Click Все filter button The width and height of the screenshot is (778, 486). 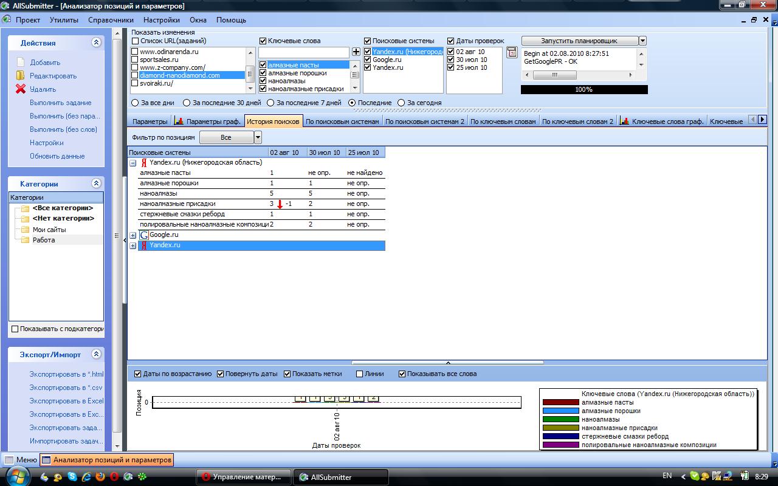coord(226,138)
